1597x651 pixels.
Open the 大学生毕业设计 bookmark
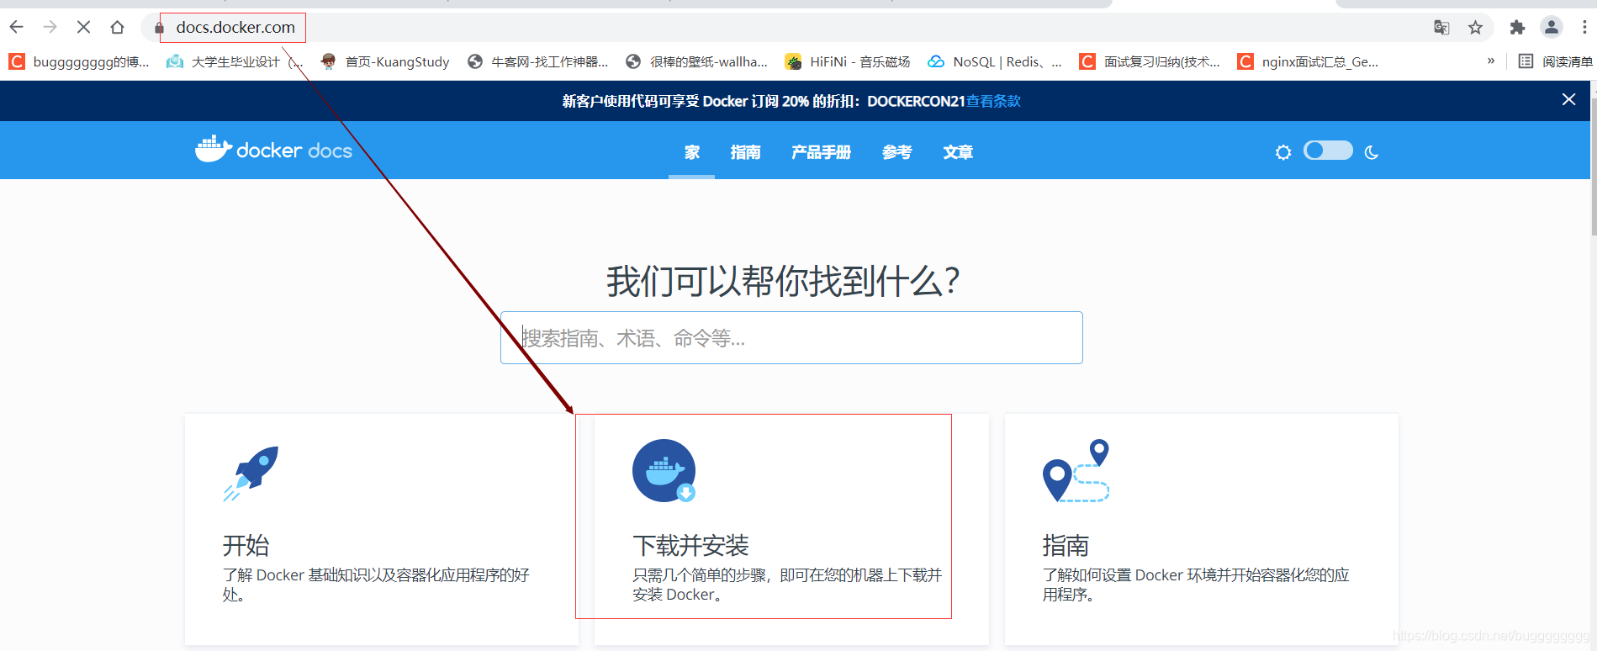coord(235,61)
